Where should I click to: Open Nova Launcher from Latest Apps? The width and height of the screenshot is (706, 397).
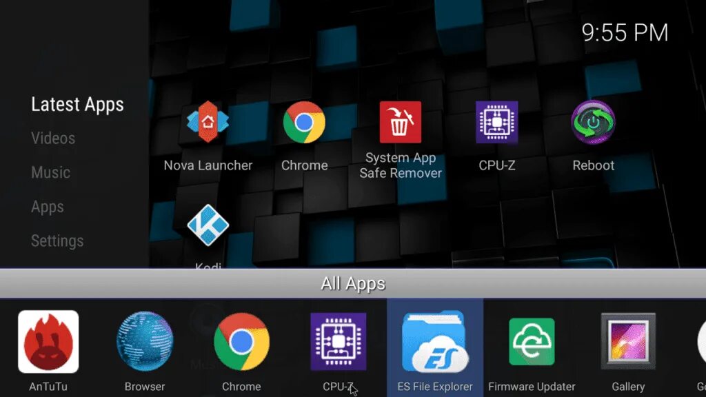tap(208, 122)
